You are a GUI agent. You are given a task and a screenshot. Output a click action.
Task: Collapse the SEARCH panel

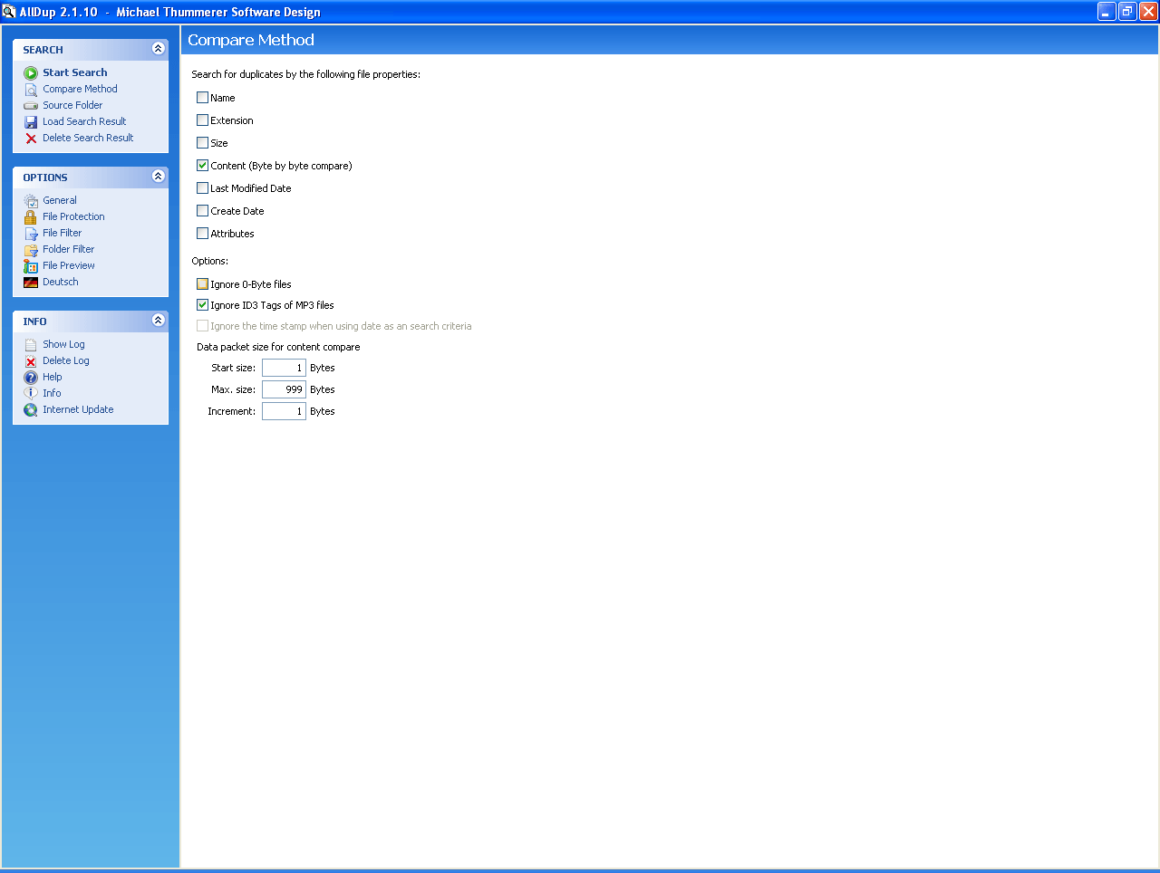point(159,49)
